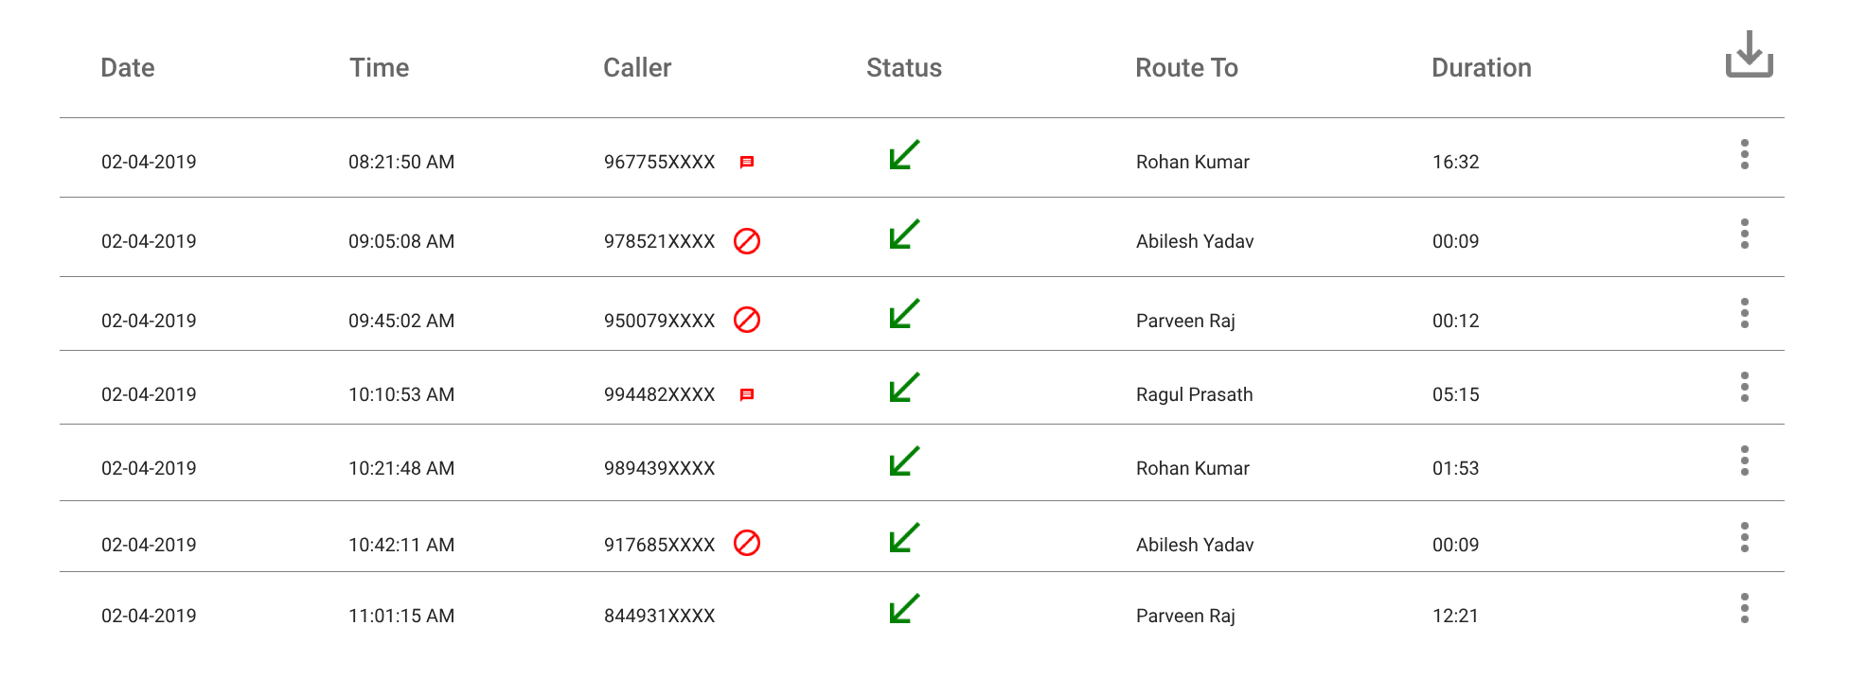Select the date cell of the 10:42:11 AM row
This screenshot has height=678, width=1849.
[x=148, y=545]
